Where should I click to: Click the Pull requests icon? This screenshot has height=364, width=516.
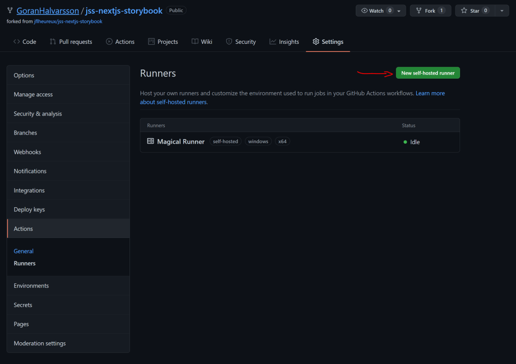(x=53, y=42)
